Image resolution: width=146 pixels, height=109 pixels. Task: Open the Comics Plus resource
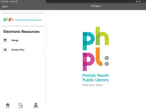(x=23, y=50)
